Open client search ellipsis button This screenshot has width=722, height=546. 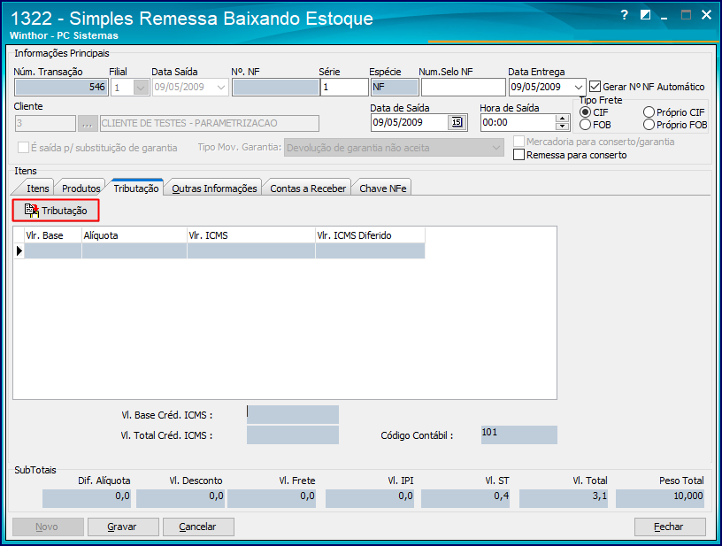point(87,123)
